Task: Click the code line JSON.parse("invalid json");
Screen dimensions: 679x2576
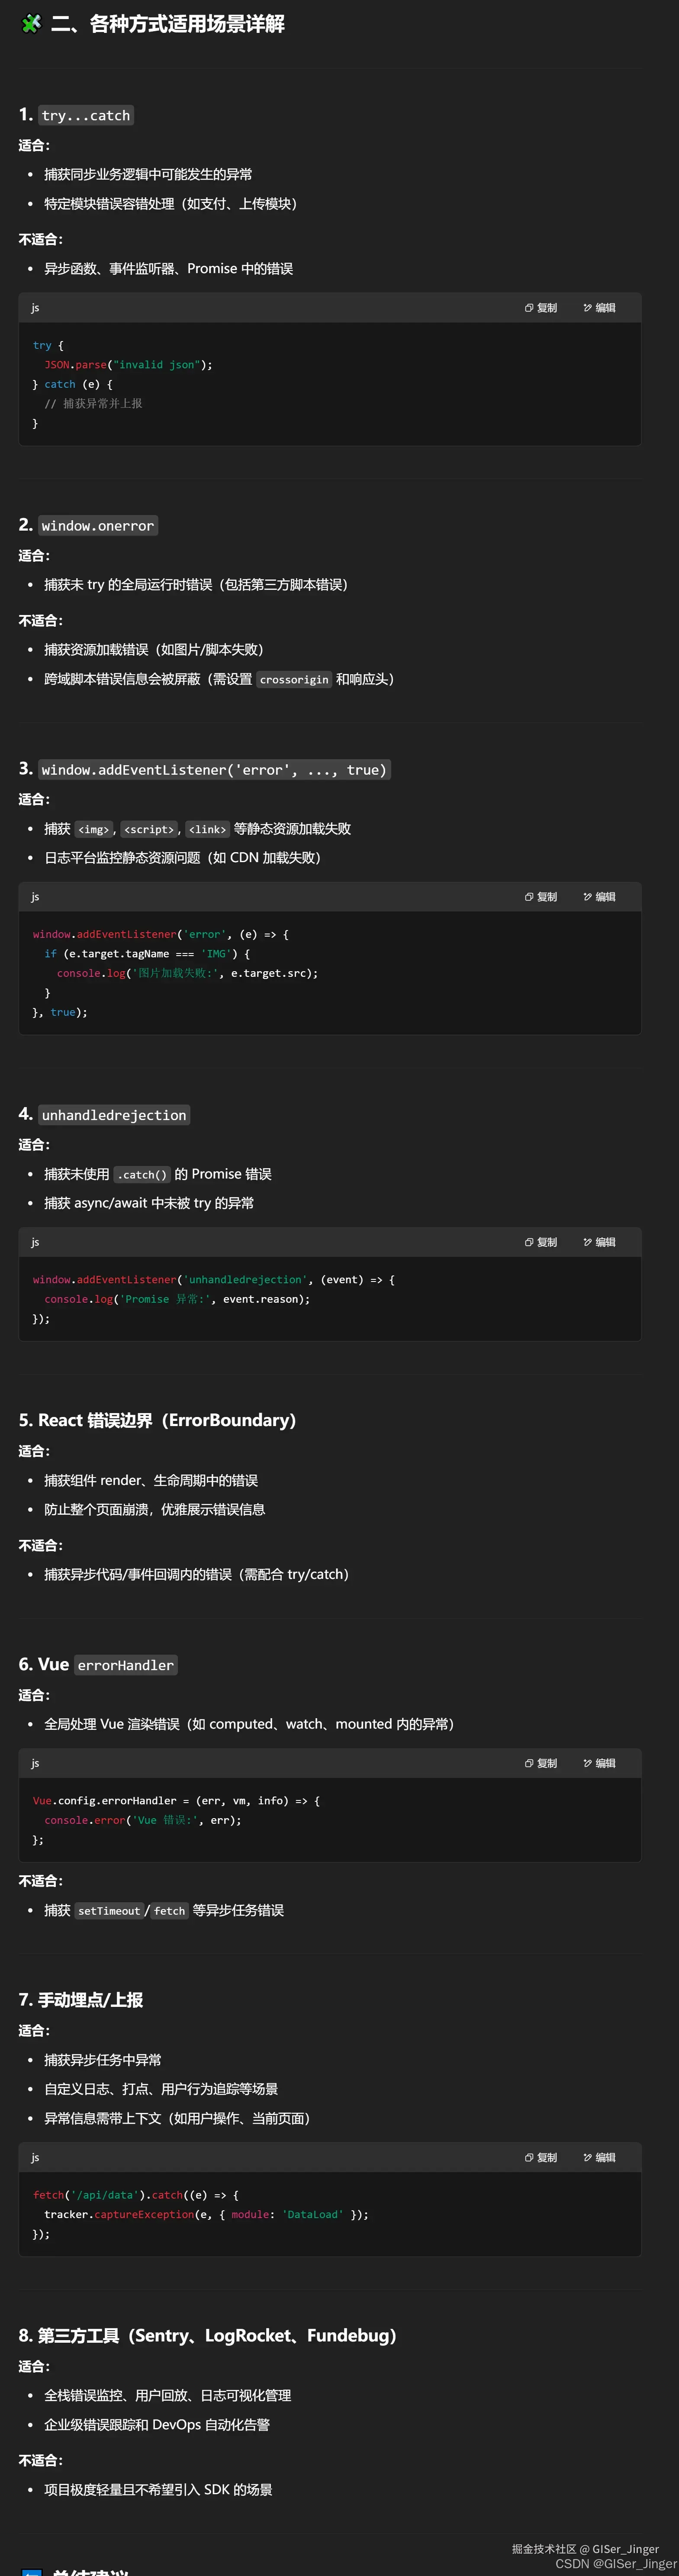Action: pyautogui.click(x=128, y=365)
